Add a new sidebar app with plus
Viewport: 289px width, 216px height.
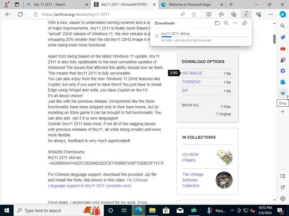(283, 111)
